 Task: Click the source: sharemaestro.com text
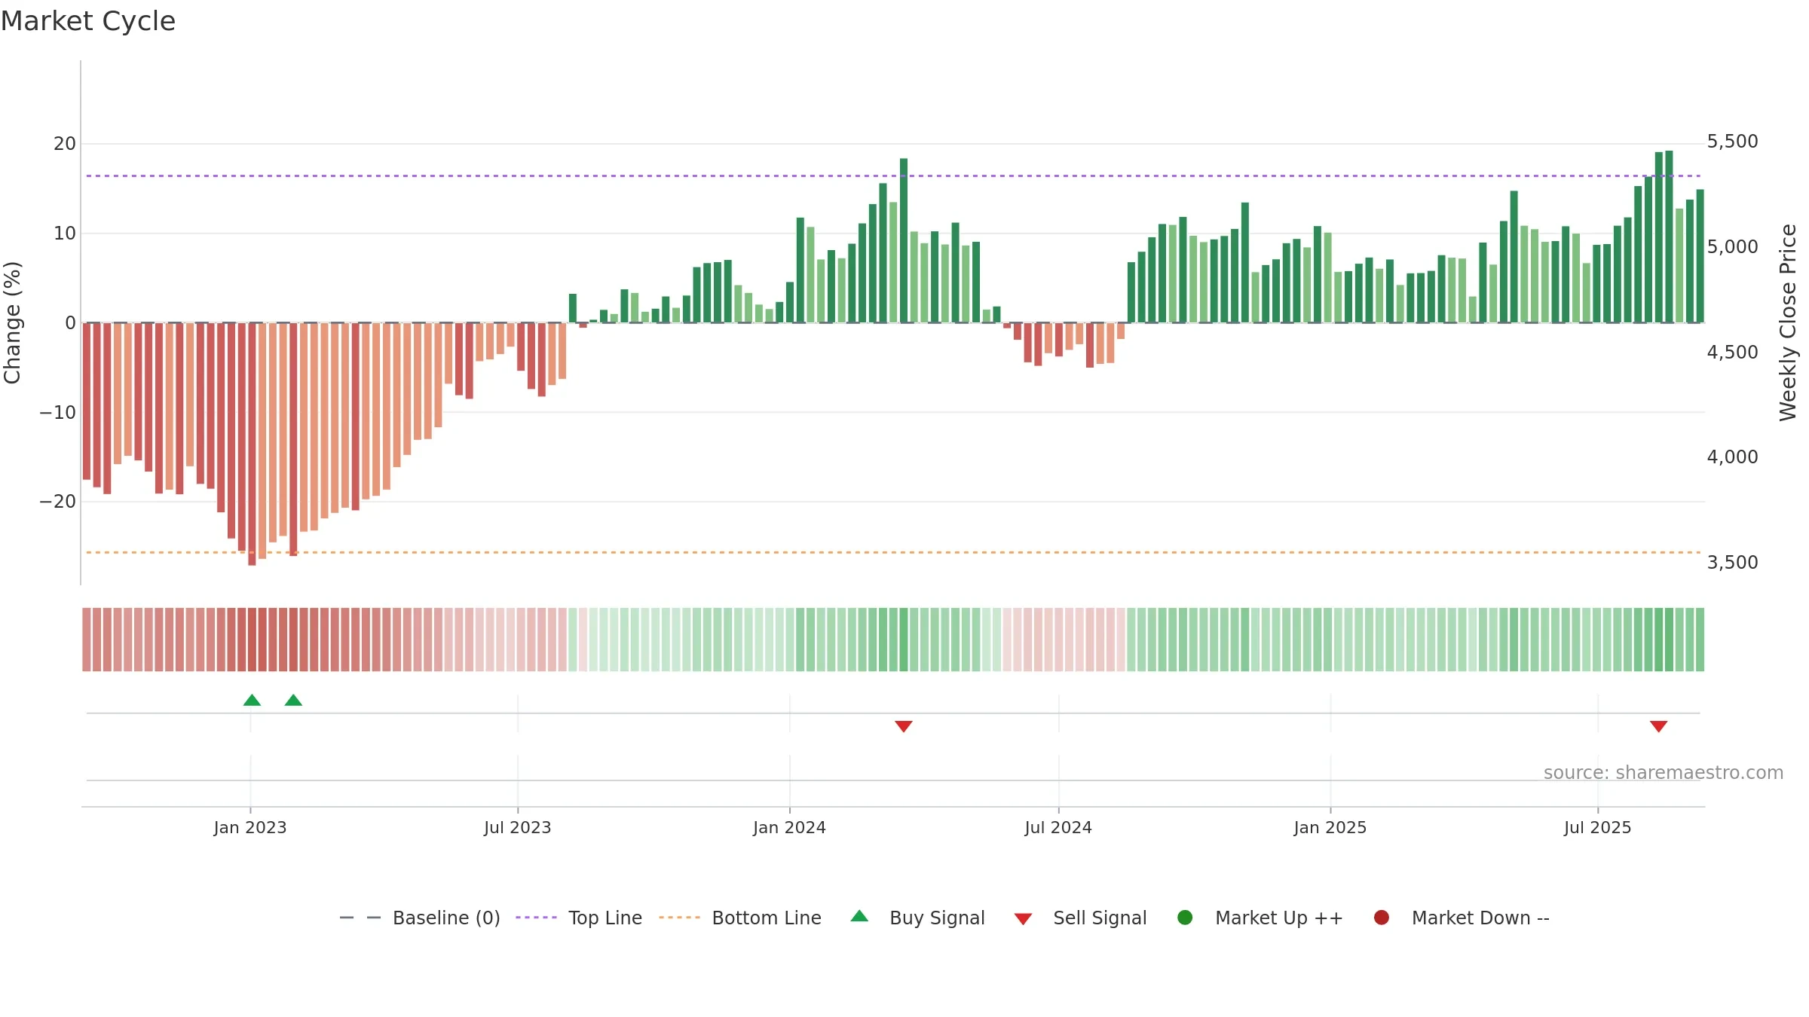[1664, 772]
